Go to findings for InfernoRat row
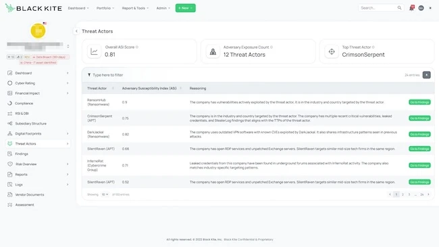439x247 pixels. (419, 165)
